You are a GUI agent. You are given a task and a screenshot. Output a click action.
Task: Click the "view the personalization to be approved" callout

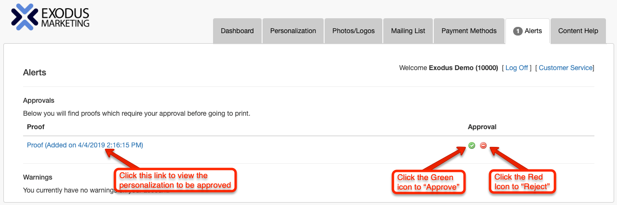(175, 181)
